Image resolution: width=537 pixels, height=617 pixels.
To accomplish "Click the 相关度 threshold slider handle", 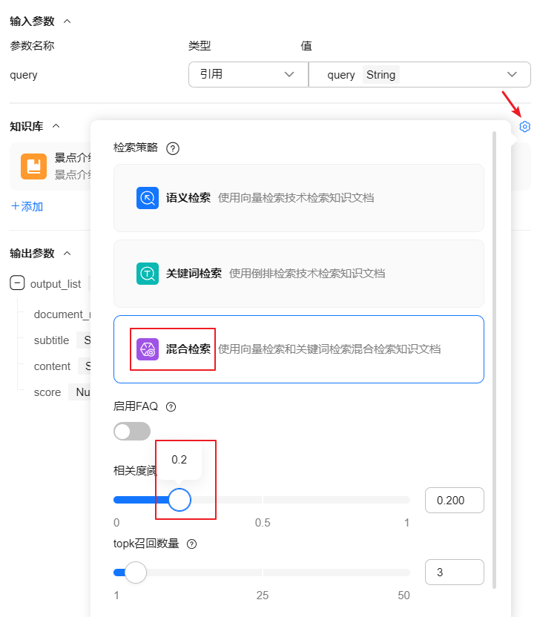I will [x=179, y=500].
